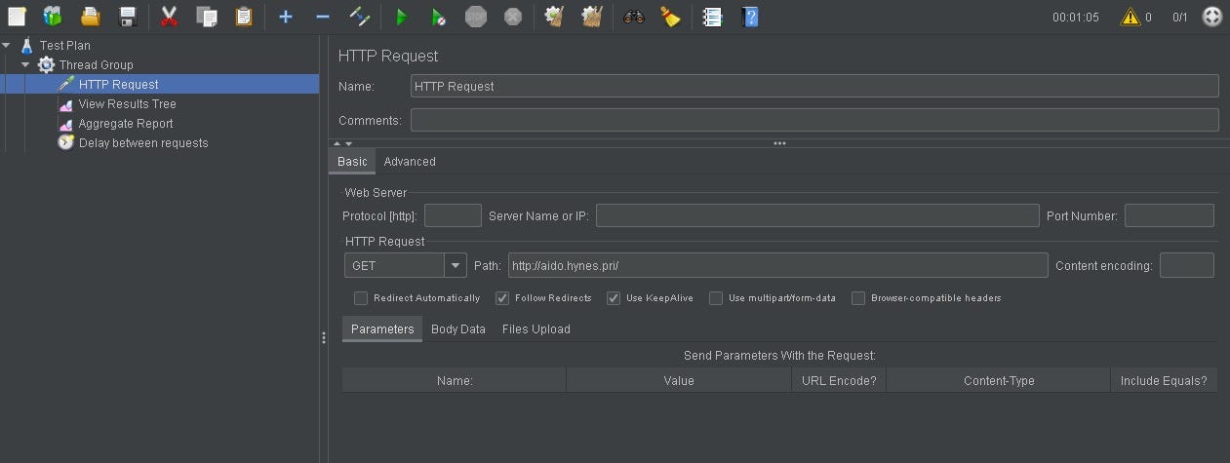Click the Value column header
This screenshot has width=1230, height=463.
[x=679, y=381]
